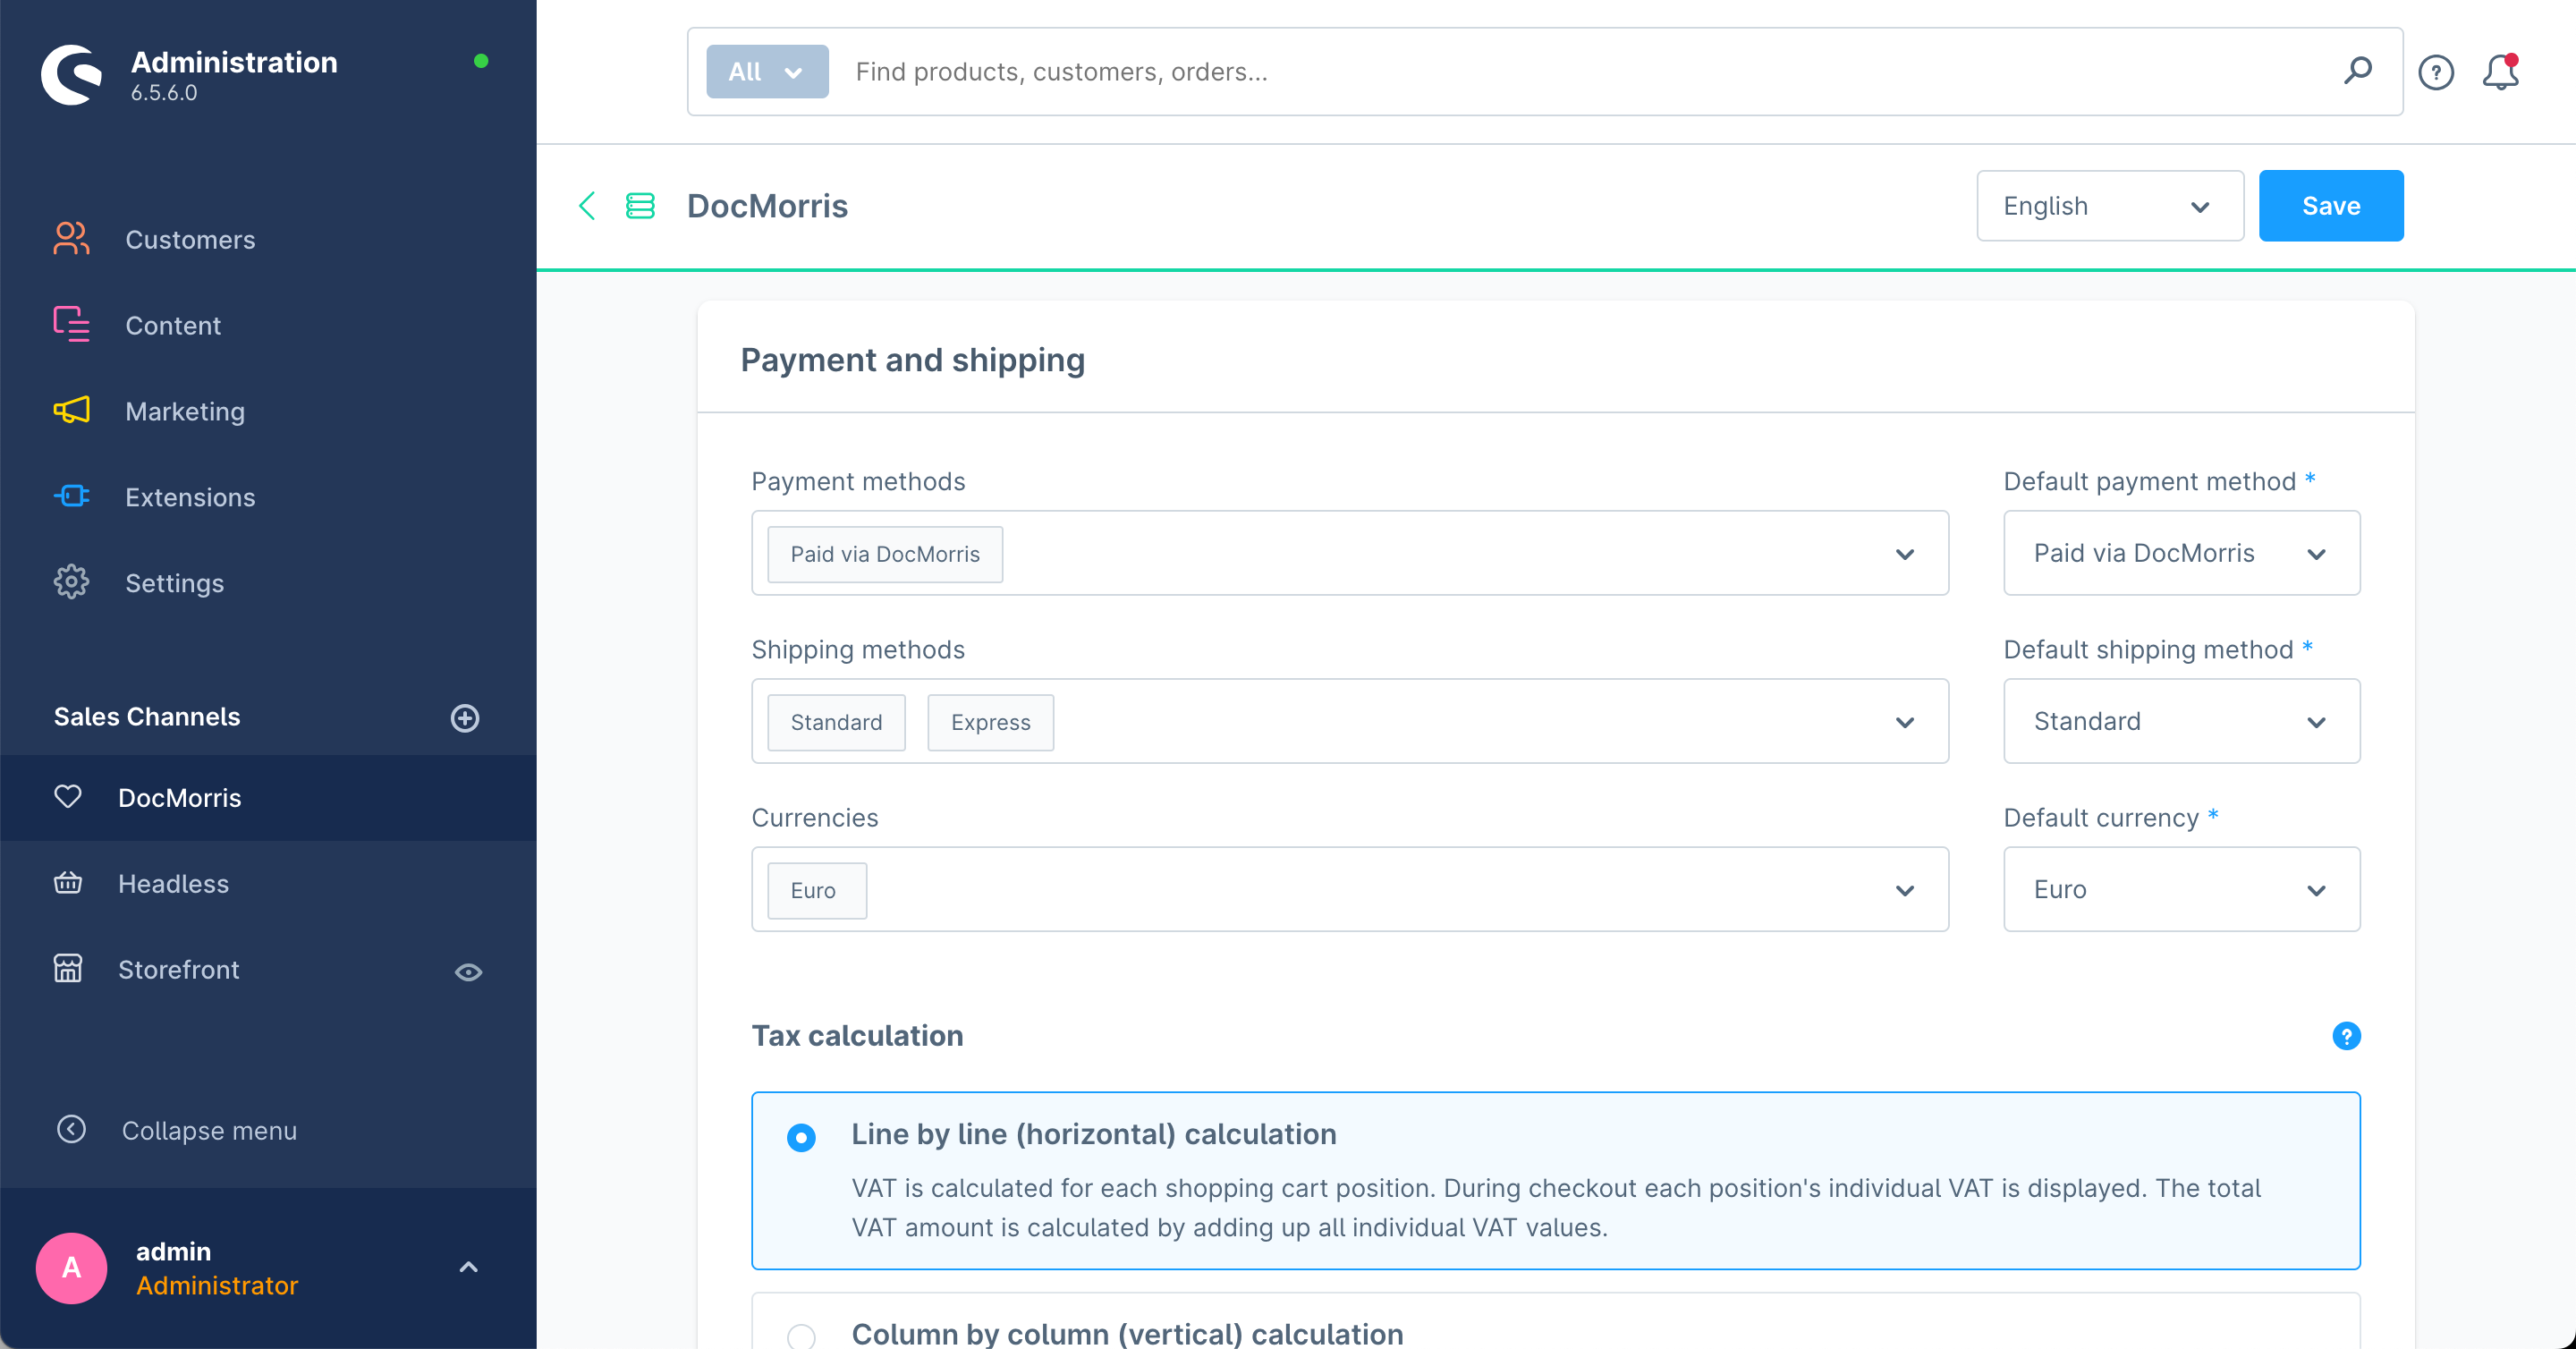Select Line by line horizontal calculation
The width and height of the screenshot is (2576, 1349).
799,1134
